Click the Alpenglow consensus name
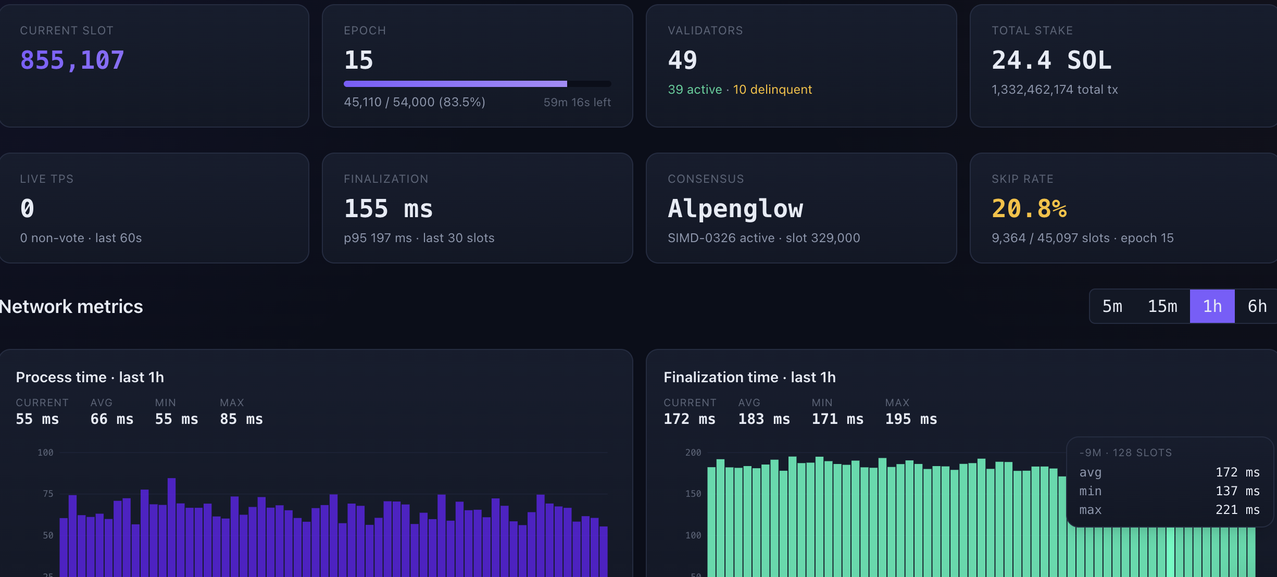 tap(735, 209)
